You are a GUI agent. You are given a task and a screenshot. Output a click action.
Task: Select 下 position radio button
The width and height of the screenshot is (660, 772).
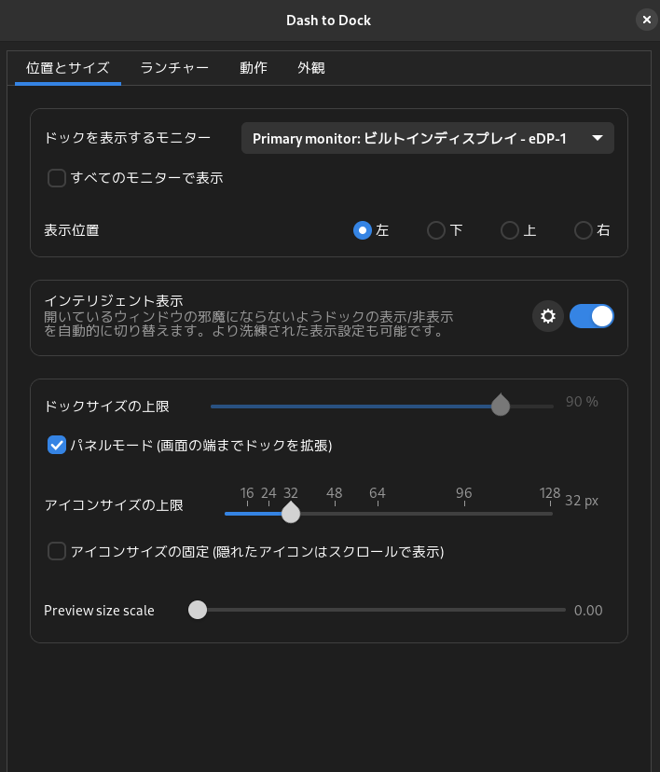click(x=436, y=230)
